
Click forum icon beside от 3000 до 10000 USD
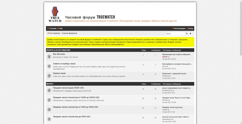tap(49, 100)
